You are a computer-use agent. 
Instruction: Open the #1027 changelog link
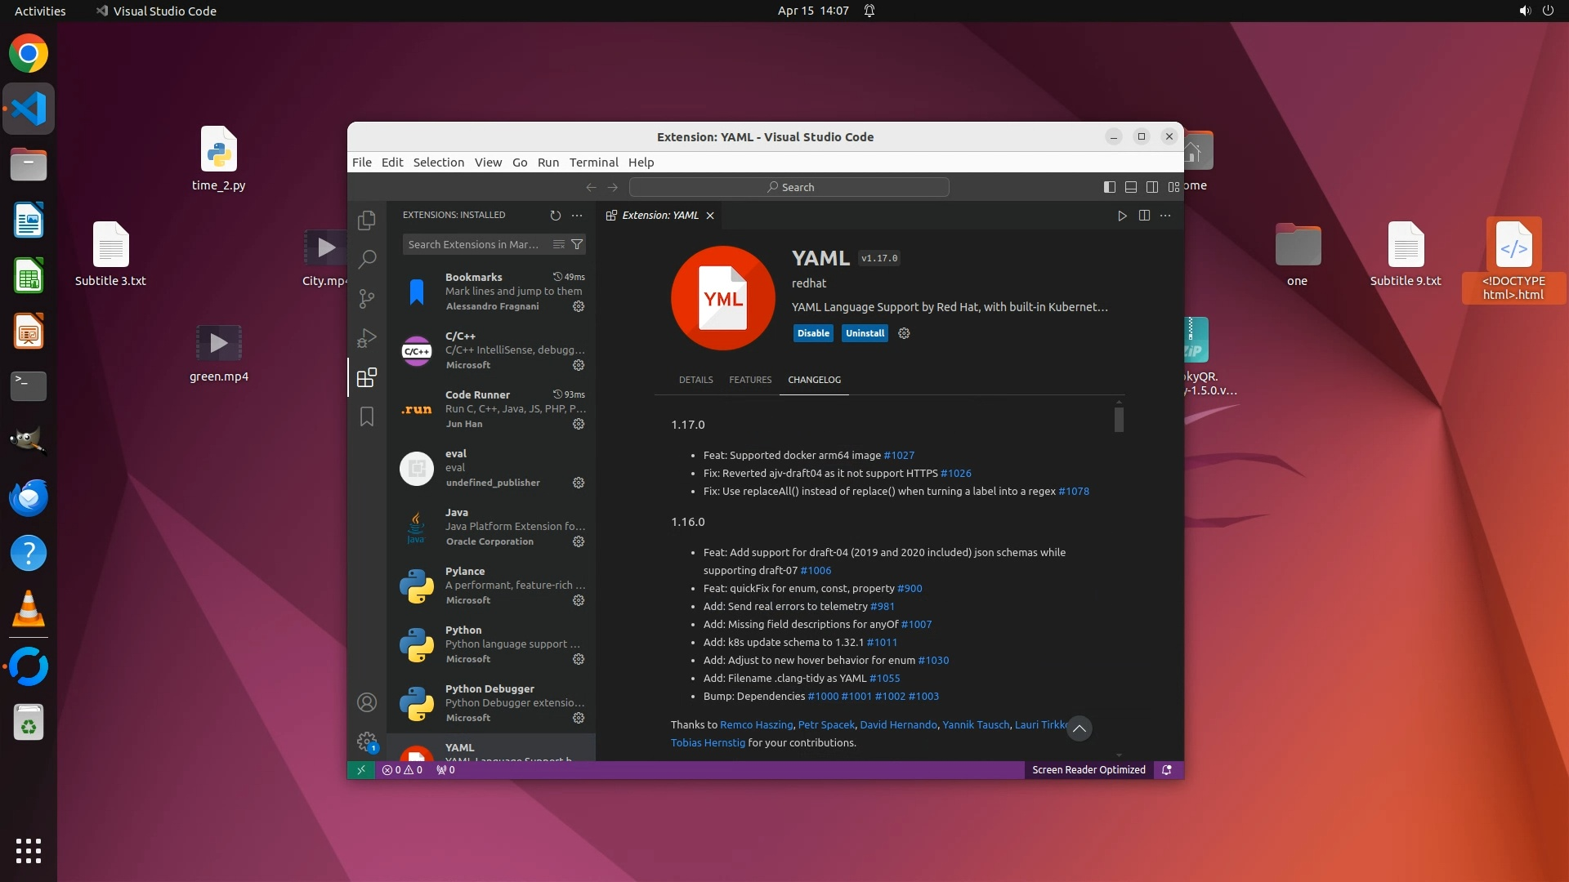(x=899, y=455)
